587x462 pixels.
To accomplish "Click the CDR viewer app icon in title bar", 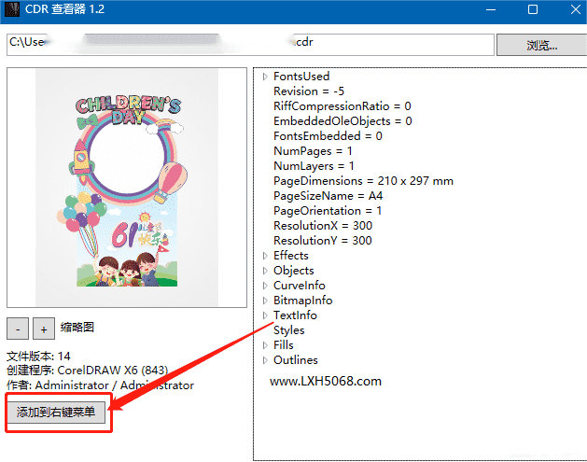I will 11,9.
